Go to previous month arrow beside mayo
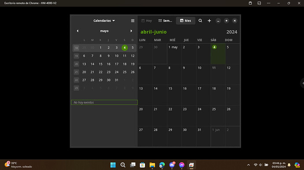The image size is (304, 170). 78,31
